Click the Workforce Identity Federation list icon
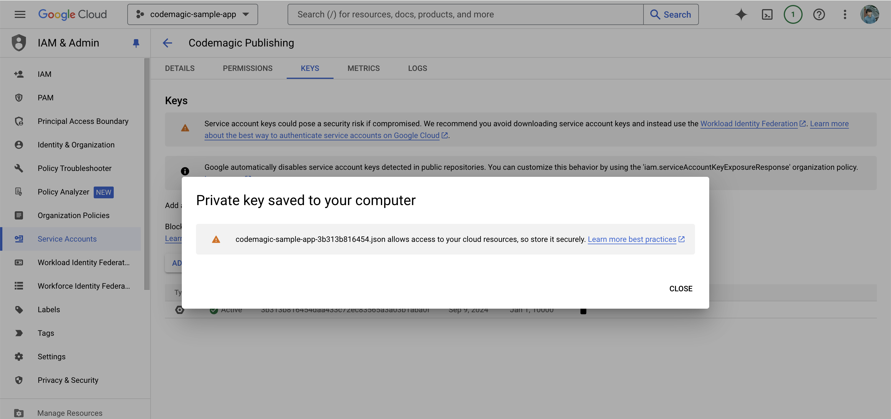 point(19,286)
